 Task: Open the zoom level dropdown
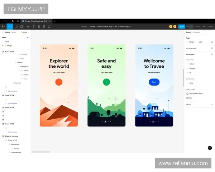(x=210, y=27)
